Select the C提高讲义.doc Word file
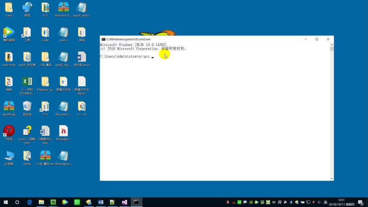Image resolution: width=368 pixels, height=207 pixels. click(x=45, y=135)
